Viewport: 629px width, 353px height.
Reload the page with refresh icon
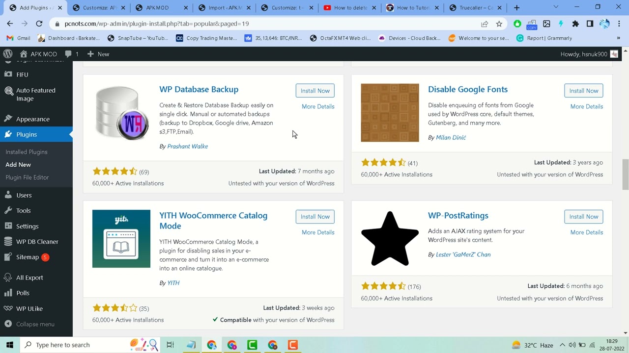tap(39, 24)
